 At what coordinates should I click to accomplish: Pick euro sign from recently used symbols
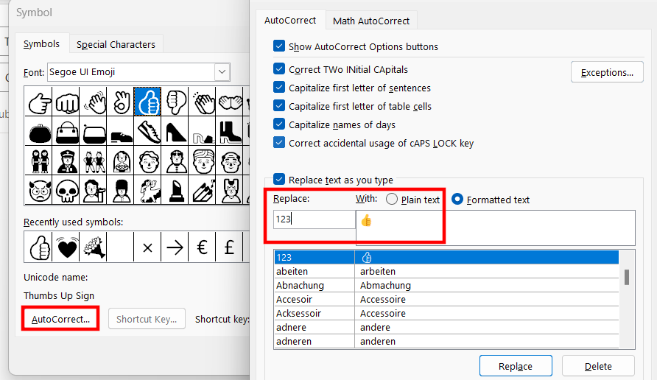(202, 247)
